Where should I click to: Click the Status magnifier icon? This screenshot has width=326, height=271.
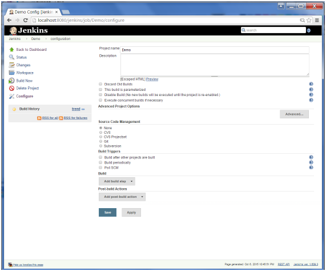(11, 57)
